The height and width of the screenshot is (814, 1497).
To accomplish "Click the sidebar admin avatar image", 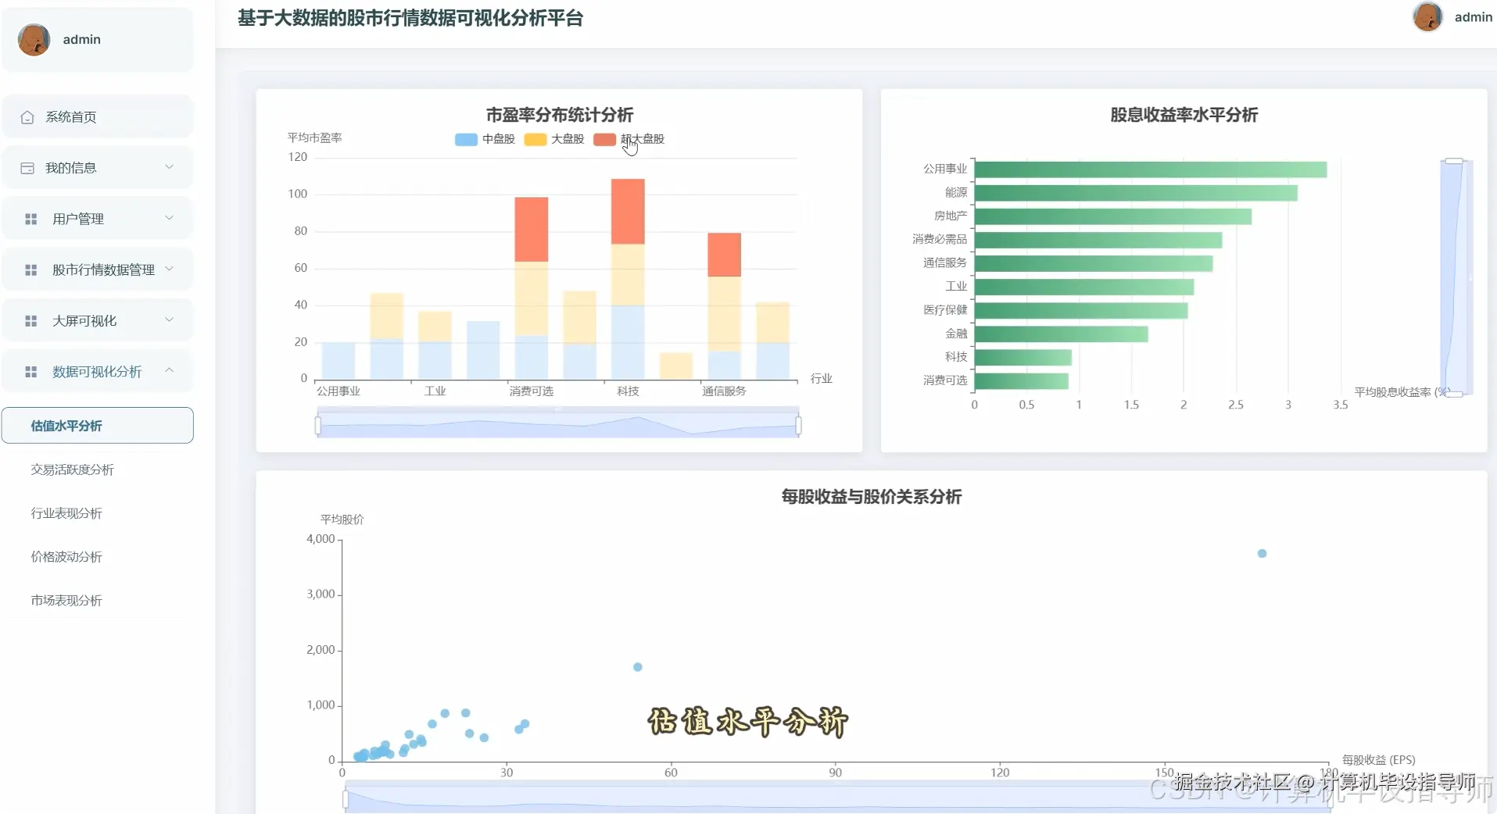I will coord(34,40).
